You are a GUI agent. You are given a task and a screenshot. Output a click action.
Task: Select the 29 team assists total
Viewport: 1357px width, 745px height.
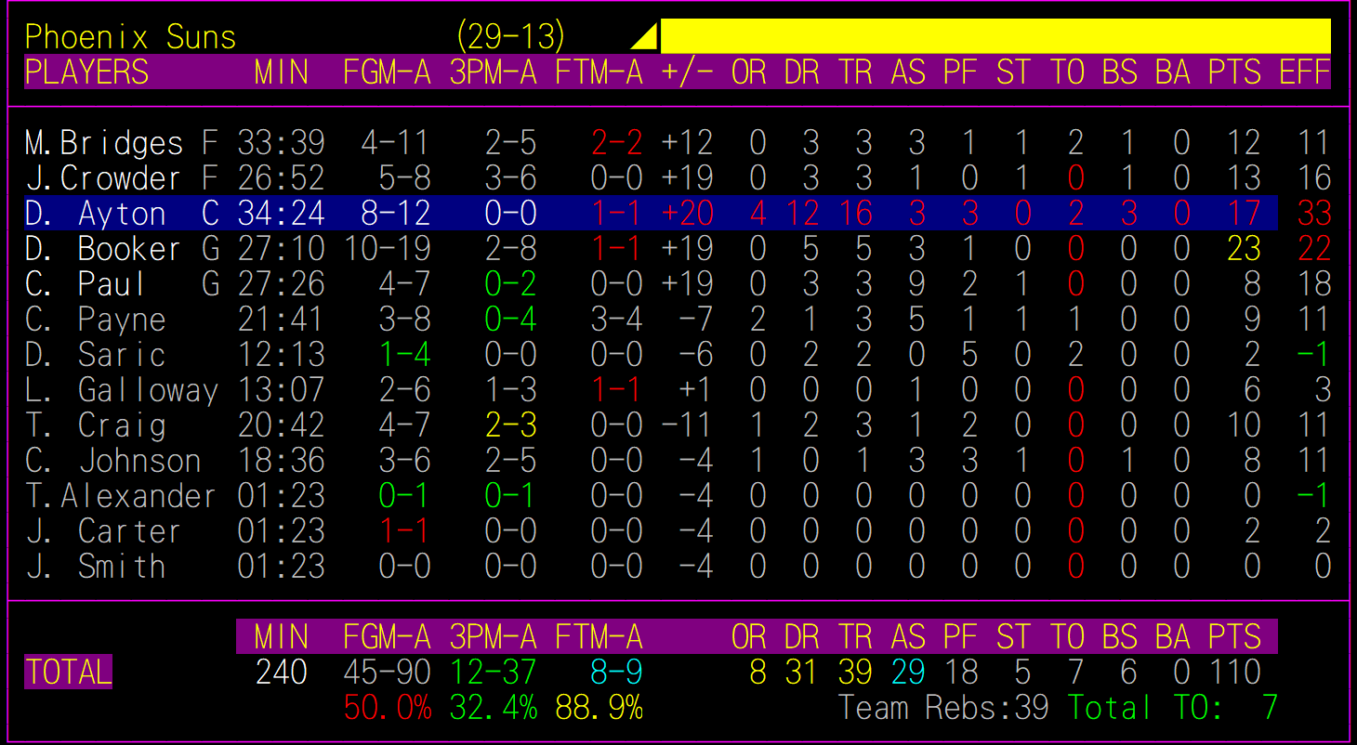click(x=908, y=673)
